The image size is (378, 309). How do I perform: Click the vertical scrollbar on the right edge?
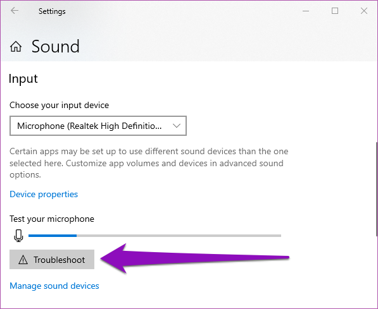(x=376, y=189)
